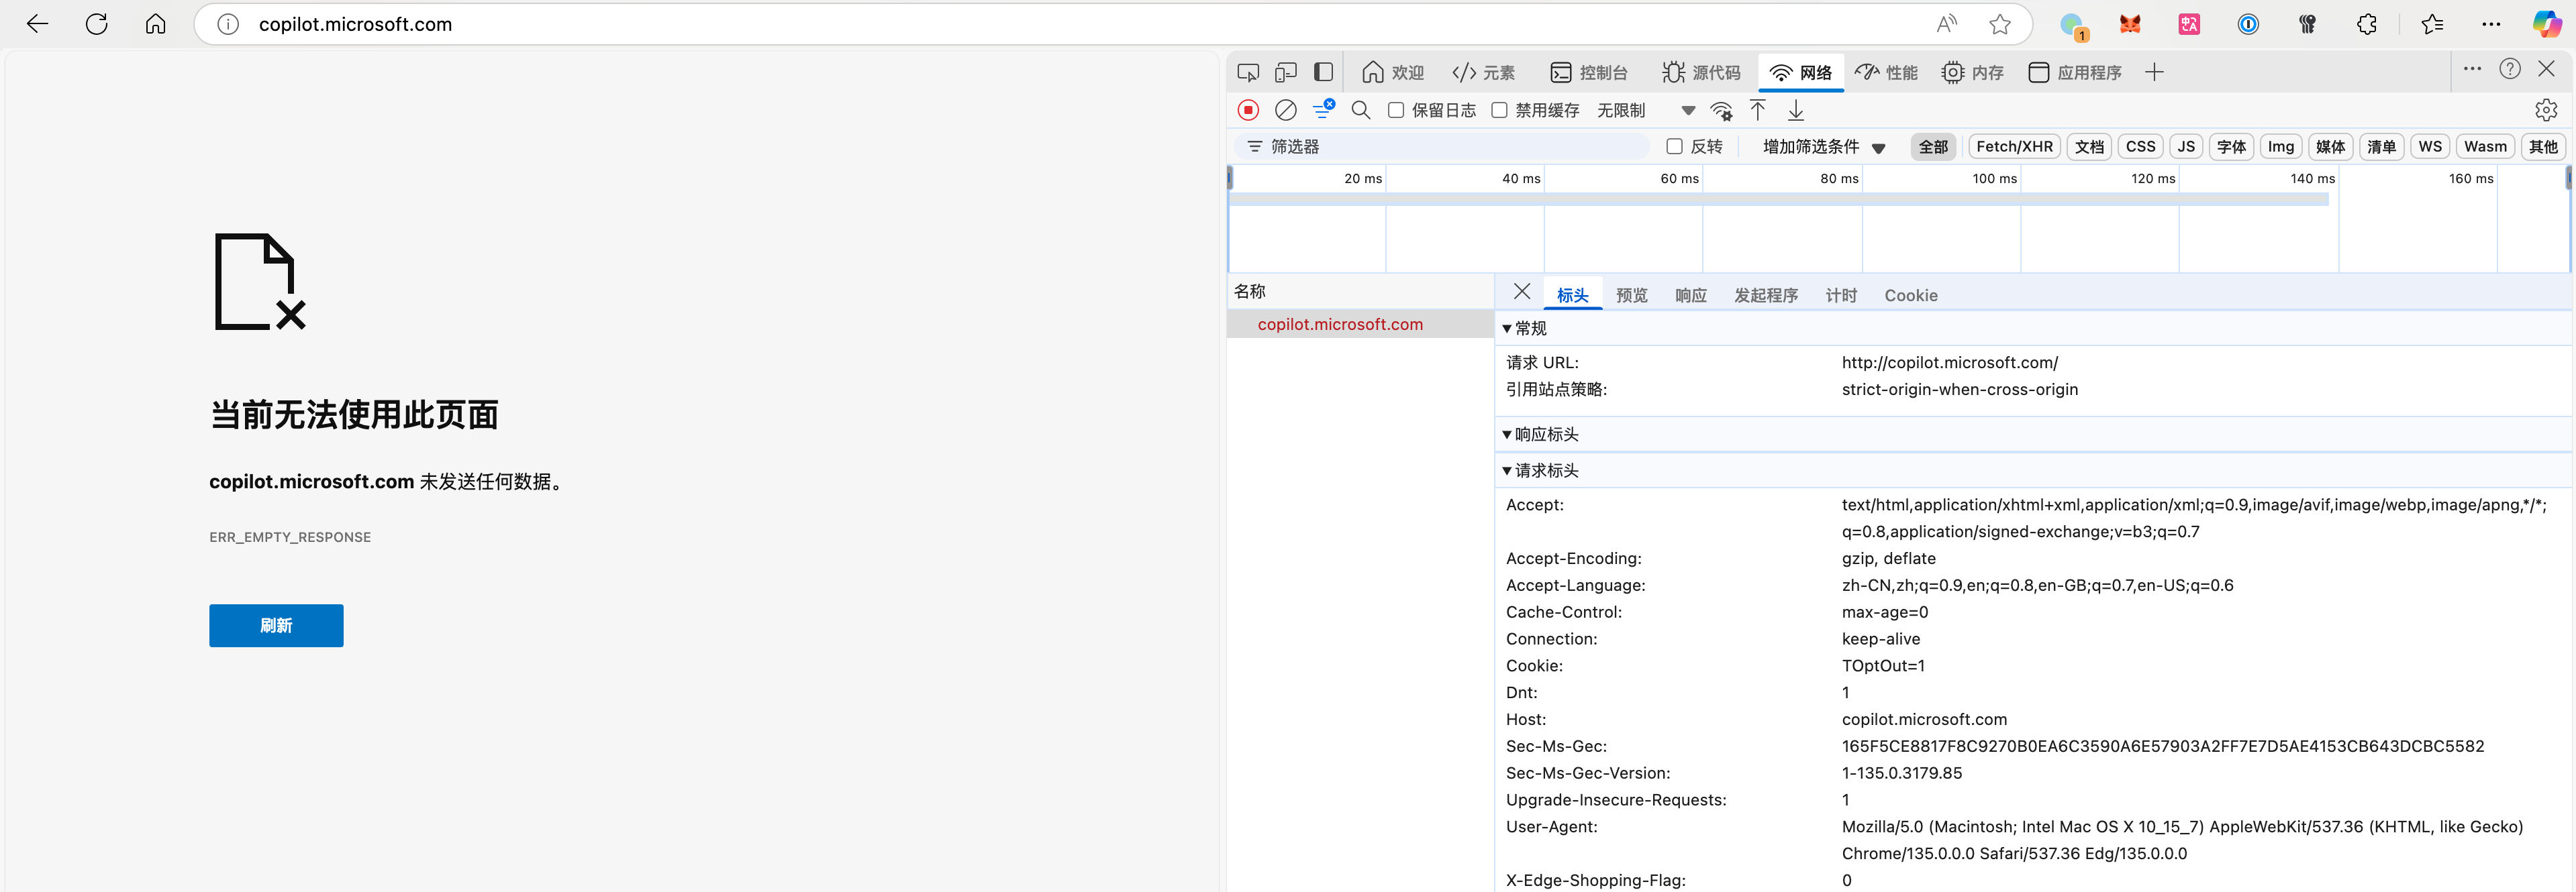Viewport: 2576px width, 892px height.
Task: Open the Extensions puzzle icon
Action: click(2366, 24)
